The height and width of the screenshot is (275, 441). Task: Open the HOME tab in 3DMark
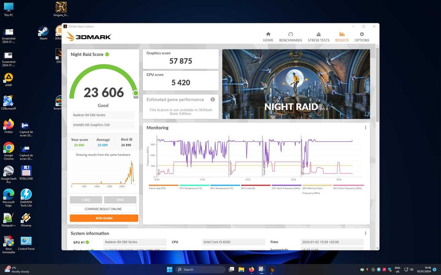pos(268,37)
